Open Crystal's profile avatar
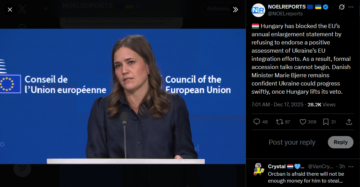The height and width of the screenshot is (187, 360). click(x=259, y=169)
